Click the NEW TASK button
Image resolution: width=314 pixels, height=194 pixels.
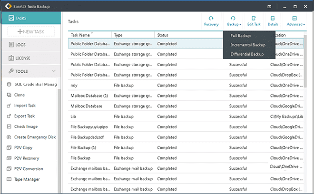(31, 31)
